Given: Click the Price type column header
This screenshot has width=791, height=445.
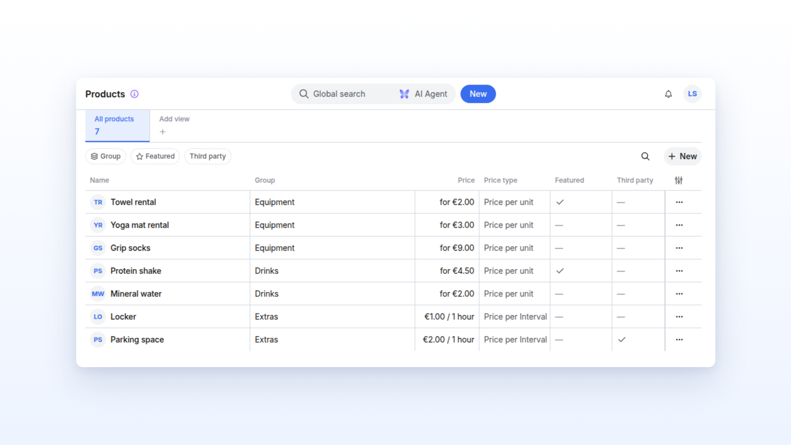Looking at the screenshot, I should coord(500,180).
